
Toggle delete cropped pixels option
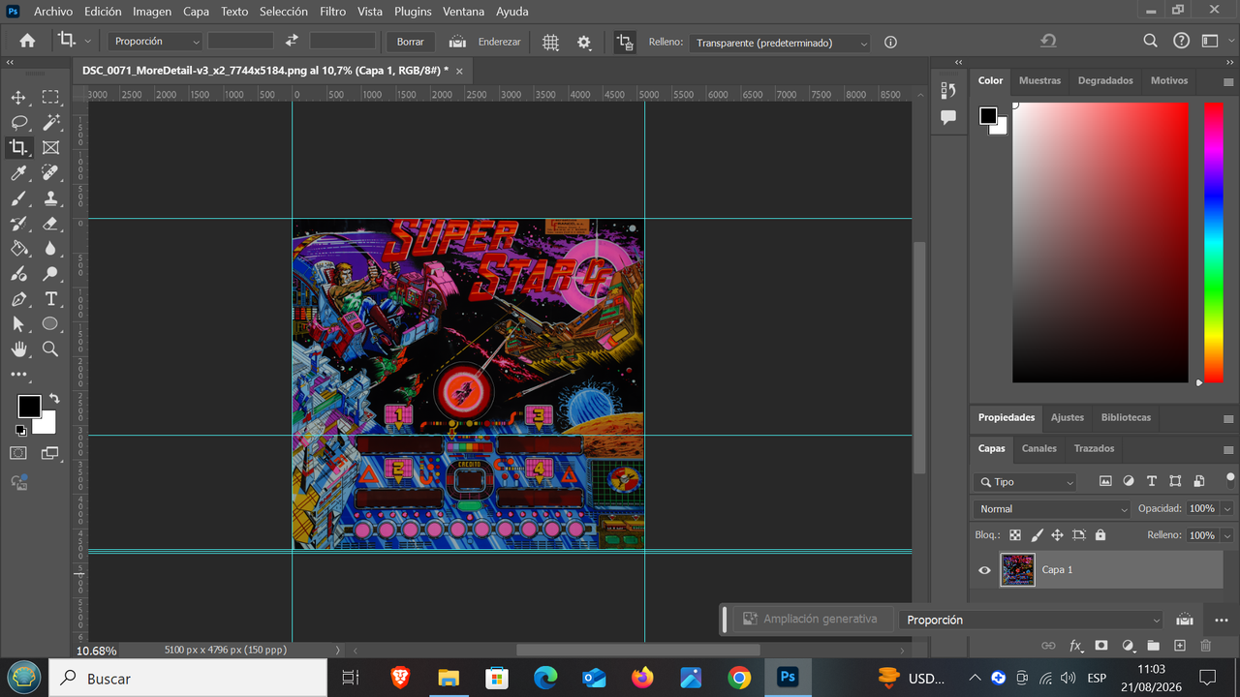[x=625, y=42]
